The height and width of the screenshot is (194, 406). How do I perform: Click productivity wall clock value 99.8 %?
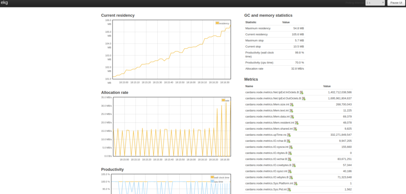coord(300,53)
